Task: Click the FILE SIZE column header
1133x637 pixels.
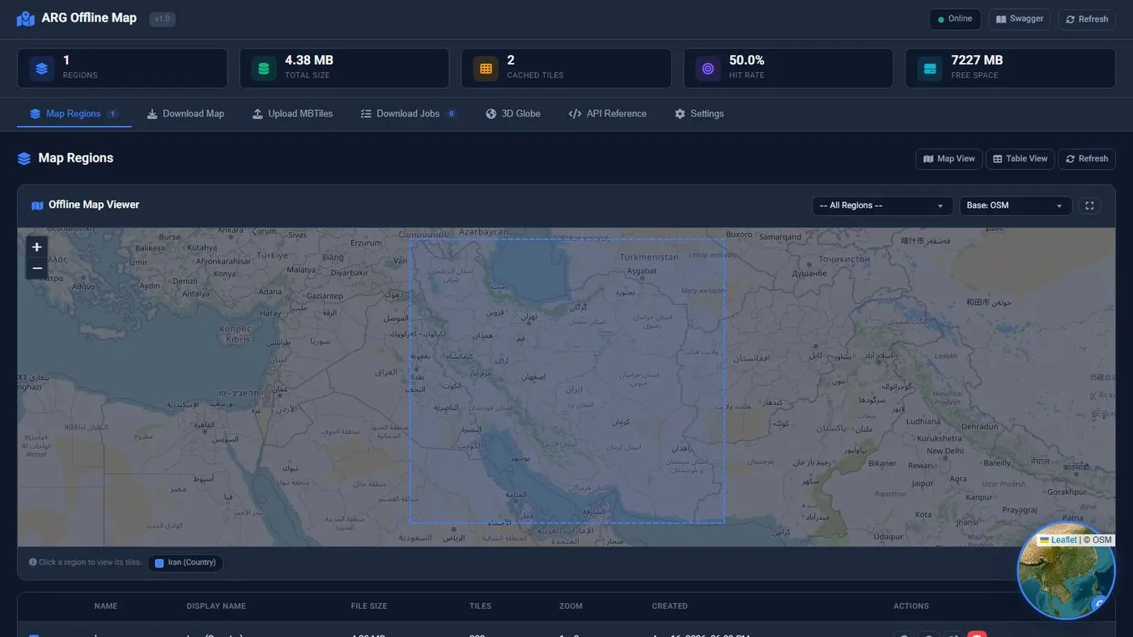Action: click(x=369, y=606)
